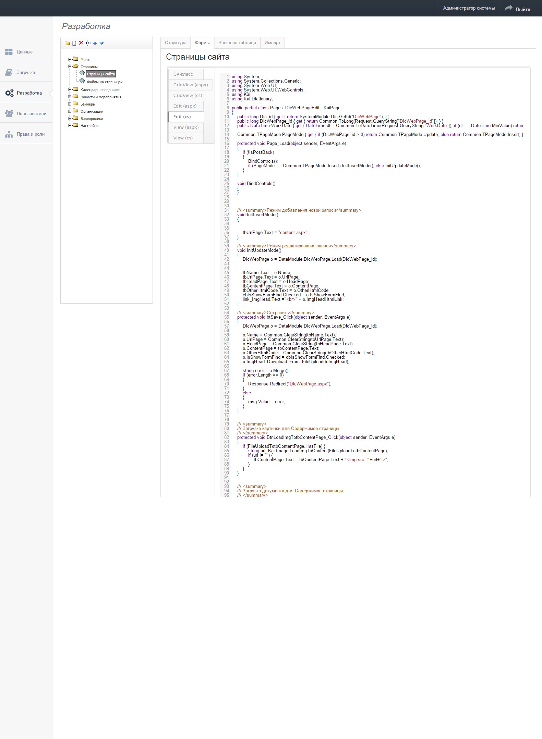This screenshot has width=542, height=739.
Task: Click the blue move up arrow
Action: pos(95,43)
